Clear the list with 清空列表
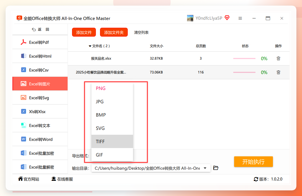This screenshot has height=196, width=302. click(x=141, y=32)
